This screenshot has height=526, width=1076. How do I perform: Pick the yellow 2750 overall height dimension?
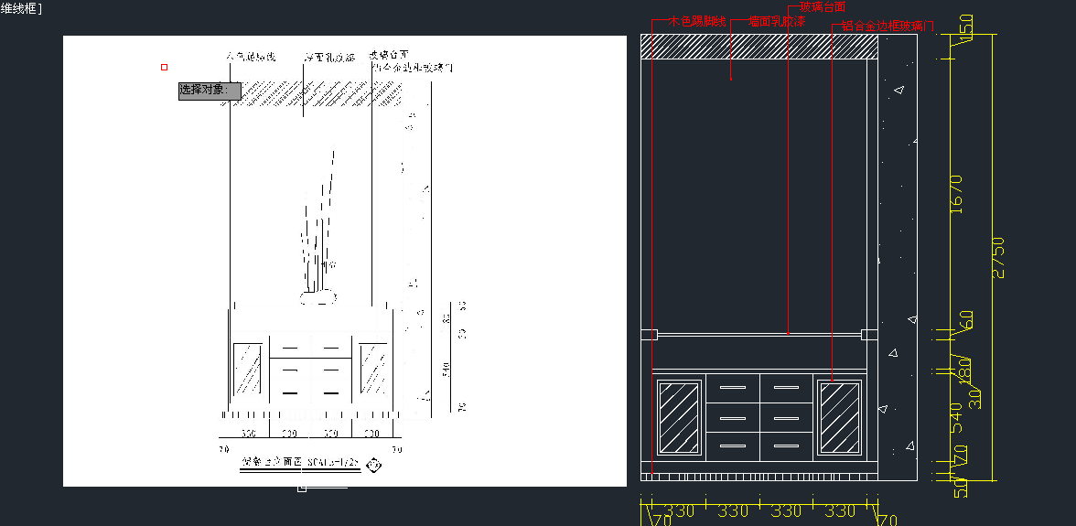(x=998, y=257)
